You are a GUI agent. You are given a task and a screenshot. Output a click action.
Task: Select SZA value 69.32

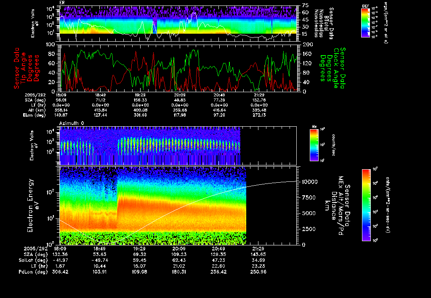coord(139,255)
